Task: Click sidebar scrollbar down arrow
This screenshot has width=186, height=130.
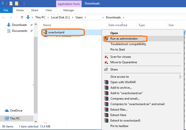Action: coord(36,121)
